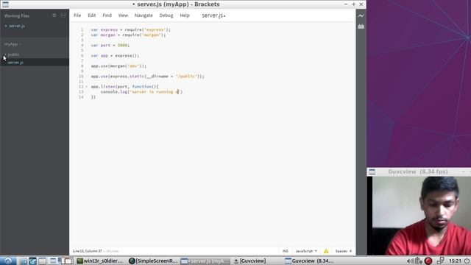Open the Navigate menu
Image resolution: width=471 pixels, height=265 pixels.
click(x=144, y=15)
